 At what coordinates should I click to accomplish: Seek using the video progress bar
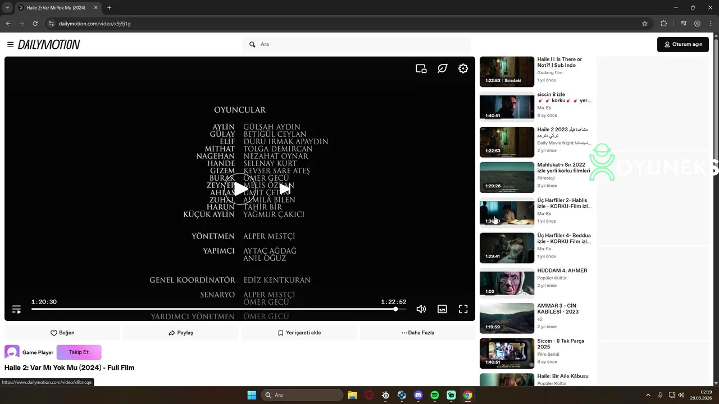coord(219,309)
